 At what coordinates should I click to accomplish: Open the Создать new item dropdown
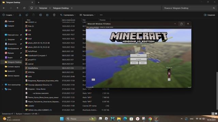[8, 15]
